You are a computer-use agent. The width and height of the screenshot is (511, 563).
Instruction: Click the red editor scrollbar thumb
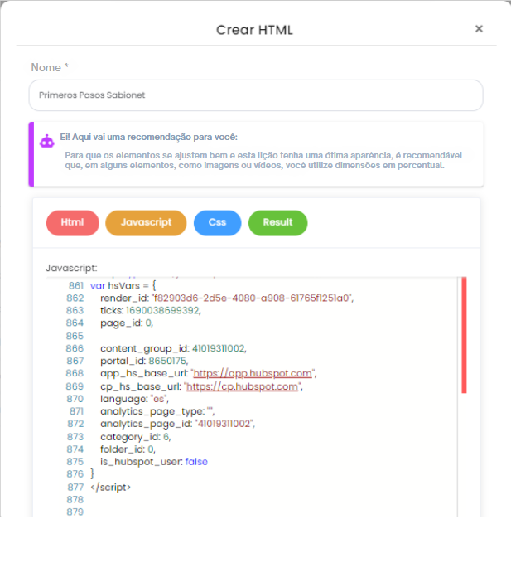point(464,335)
